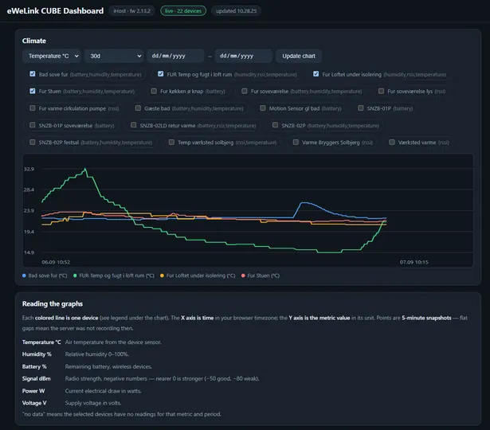The height and width of the screenshot is (430, 490).
Task: Uncheck Fur Loftet under isolering checkbox
Action: 316,74
